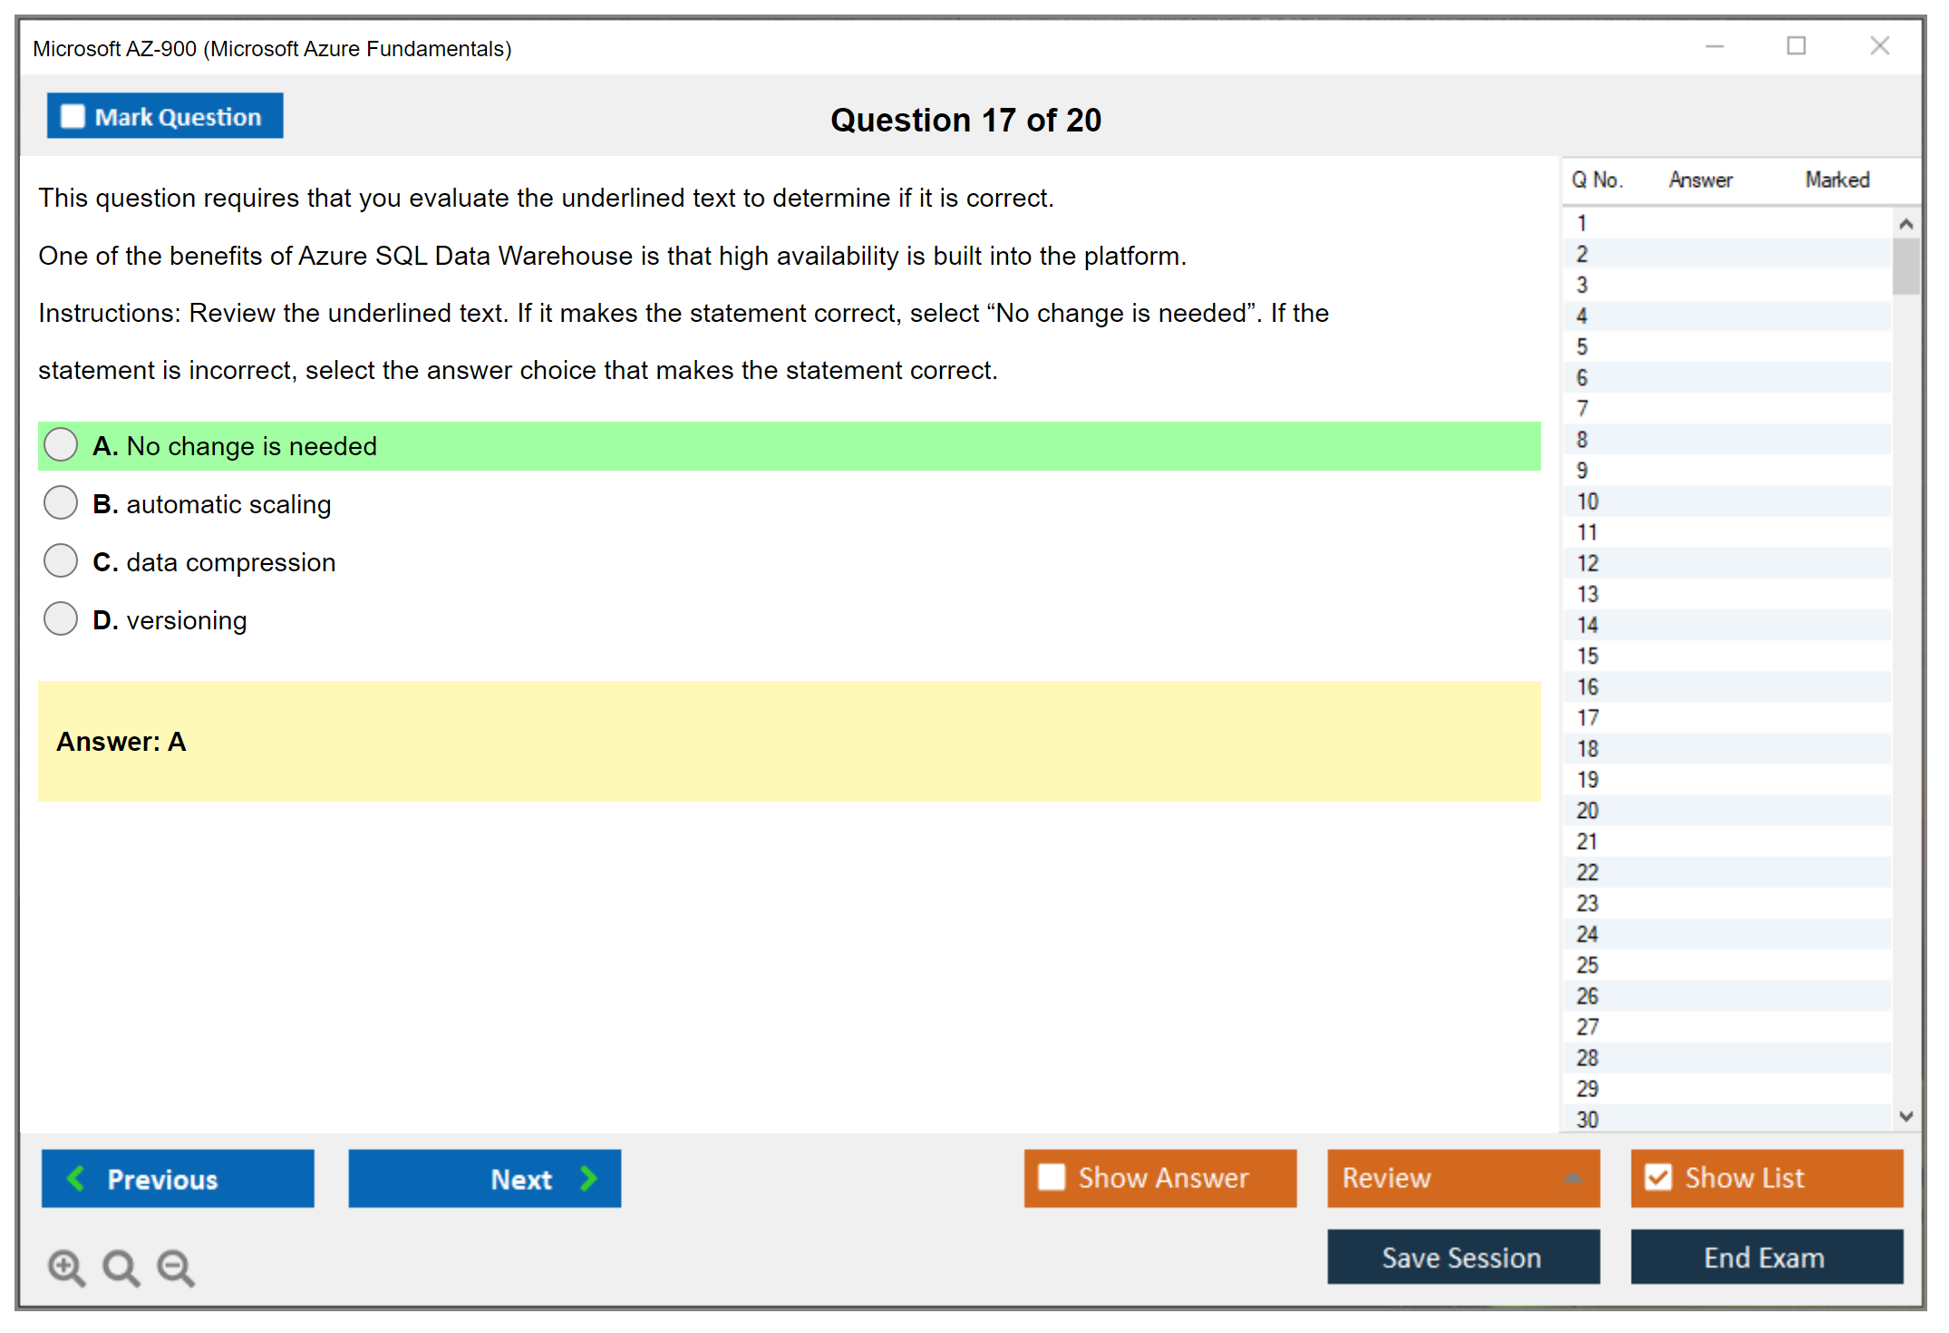Click the End Exam button
1949x1333 pixels.
(x=1765, y=1257)
